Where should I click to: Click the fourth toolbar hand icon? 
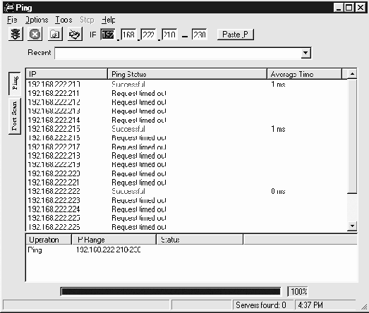75,35
